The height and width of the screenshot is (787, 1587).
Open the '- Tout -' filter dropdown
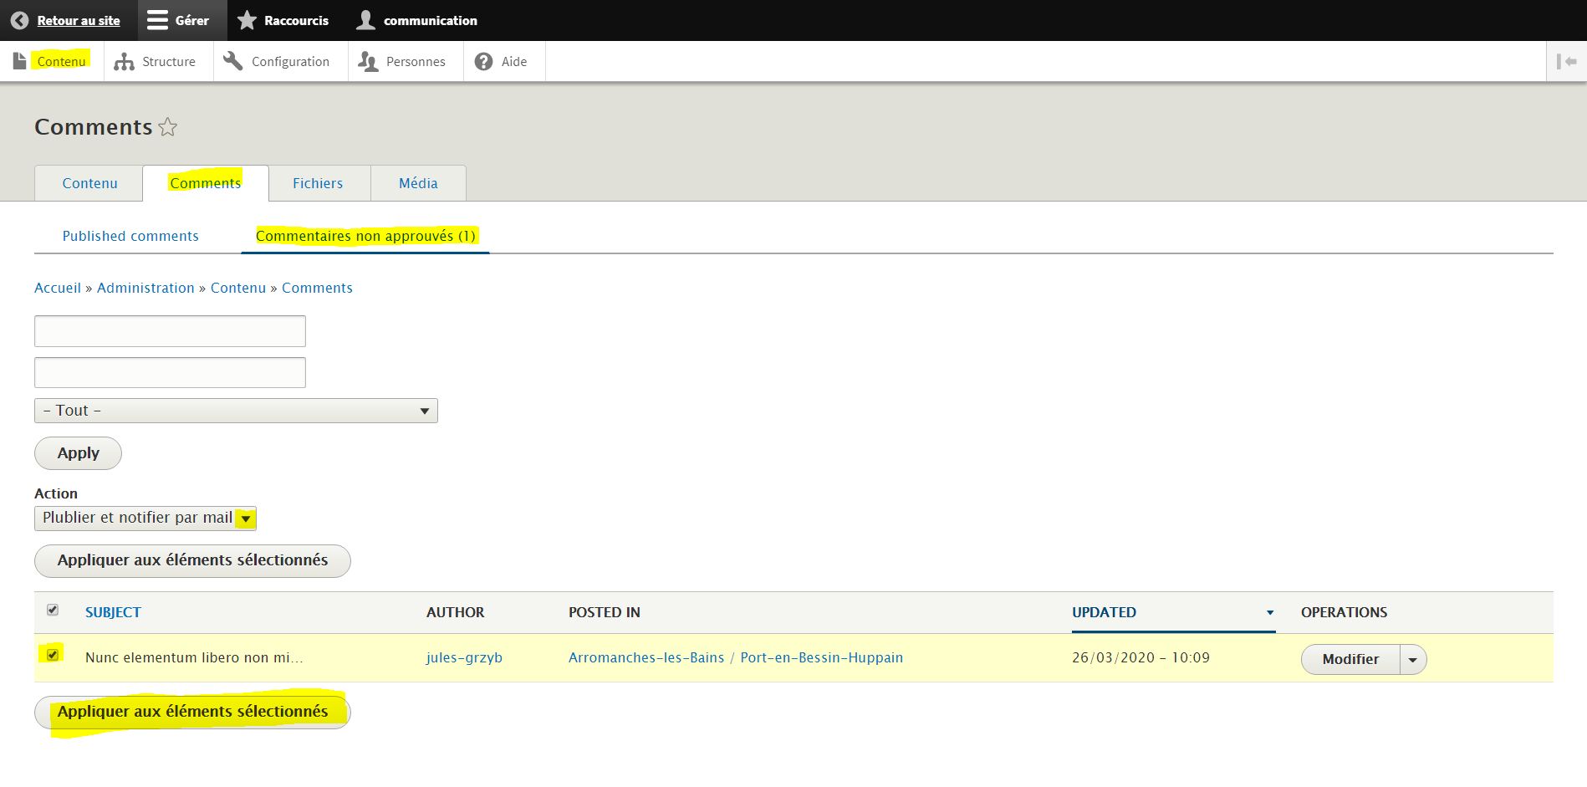coord(236,411)
